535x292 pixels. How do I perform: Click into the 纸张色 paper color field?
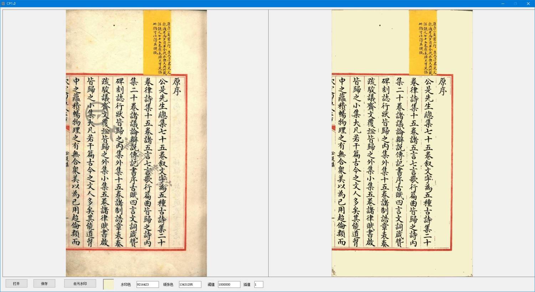pyautogui.click(x=190, y=285)
